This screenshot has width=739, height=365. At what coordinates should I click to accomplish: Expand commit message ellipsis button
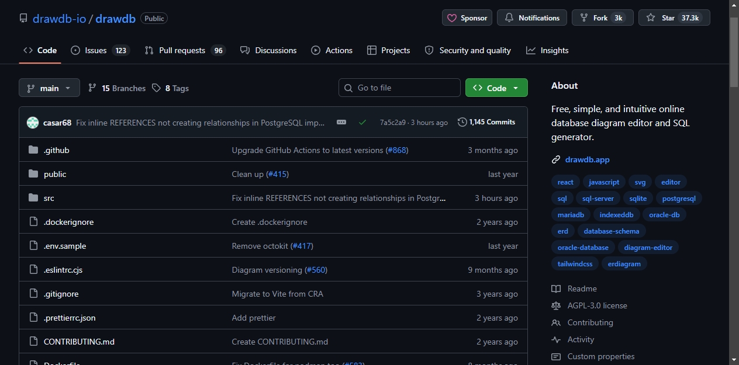pyautogui.click(x=341, y=122)
